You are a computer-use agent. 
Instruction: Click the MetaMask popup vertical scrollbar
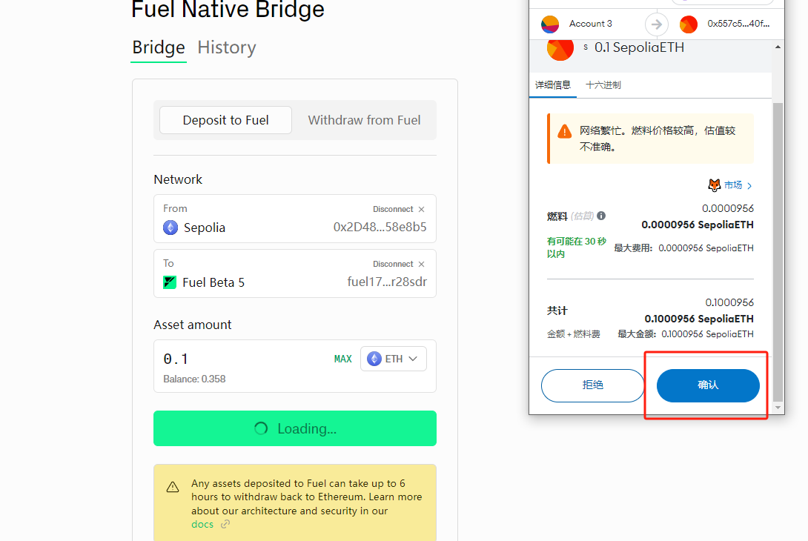[x=778, y=253]
